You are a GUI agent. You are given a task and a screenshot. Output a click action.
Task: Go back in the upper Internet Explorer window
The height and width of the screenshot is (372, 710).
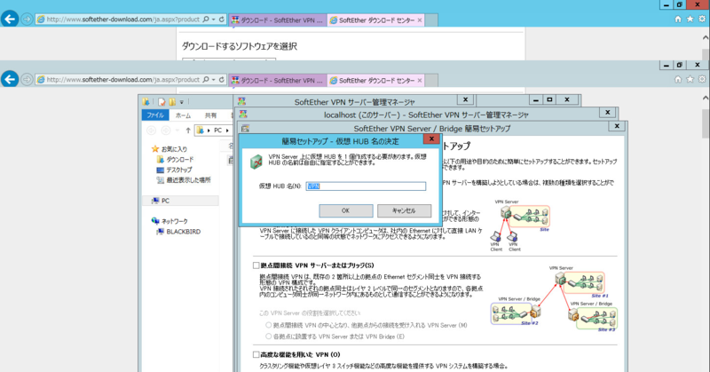pyautogui.click(x=10, y=19)
